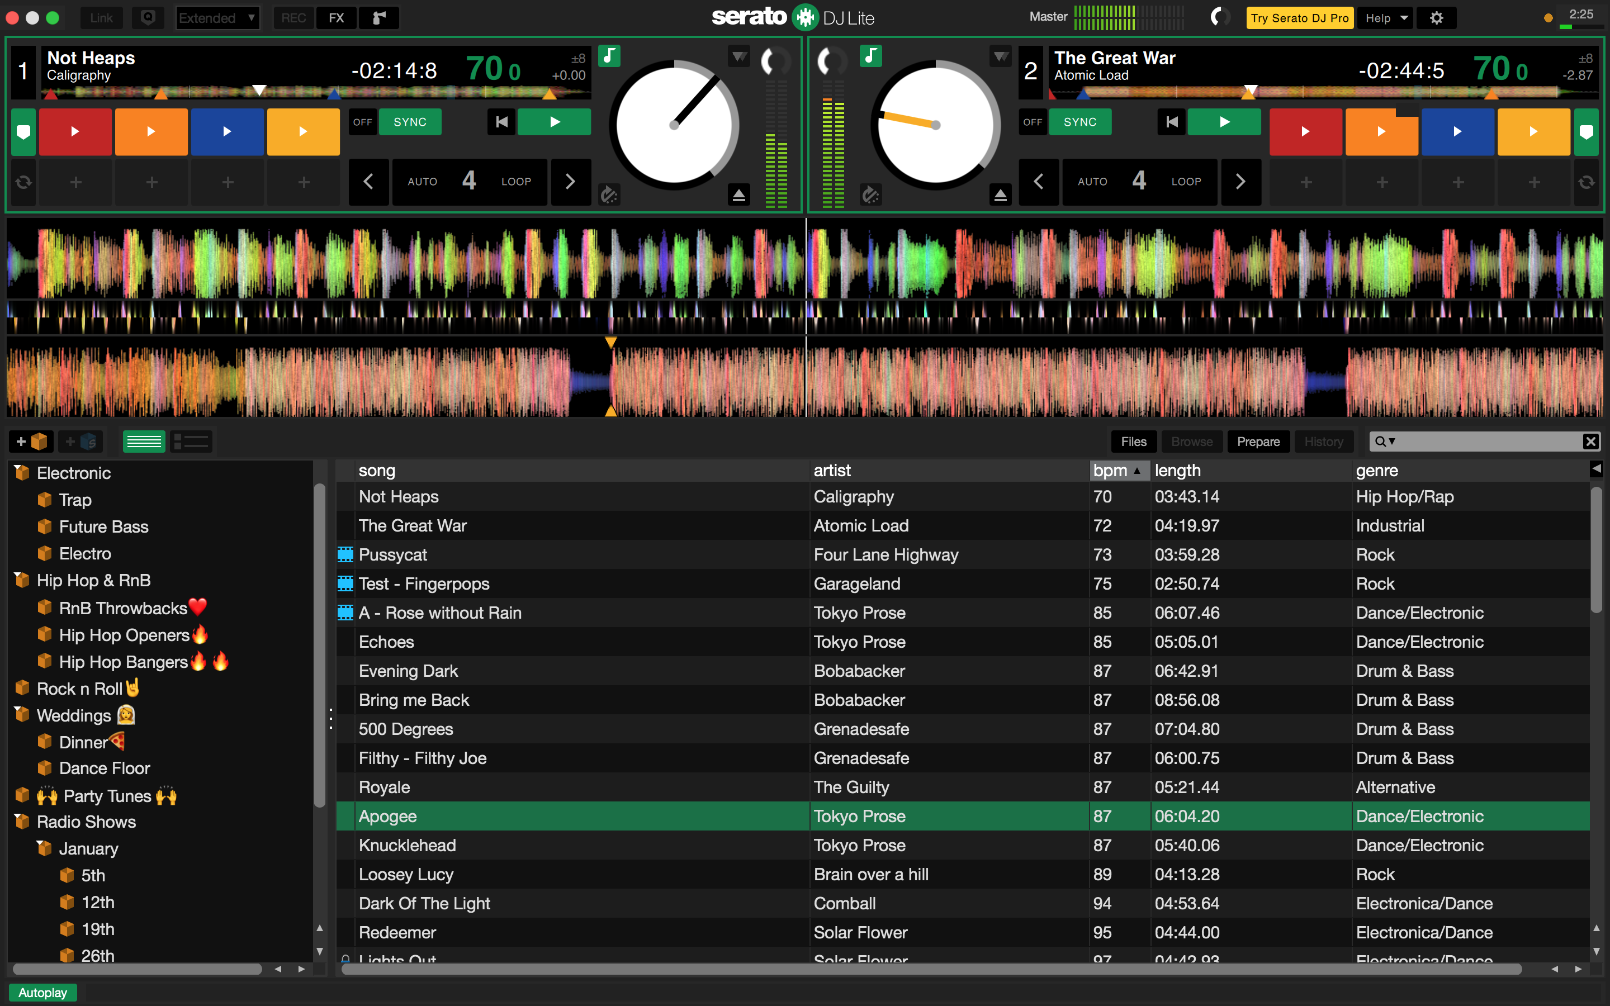This screenshot has width=1610, height=1006.
Task: Open the Extended view mode dropdown
Action: pyautogui.click(x=217, y=18)
